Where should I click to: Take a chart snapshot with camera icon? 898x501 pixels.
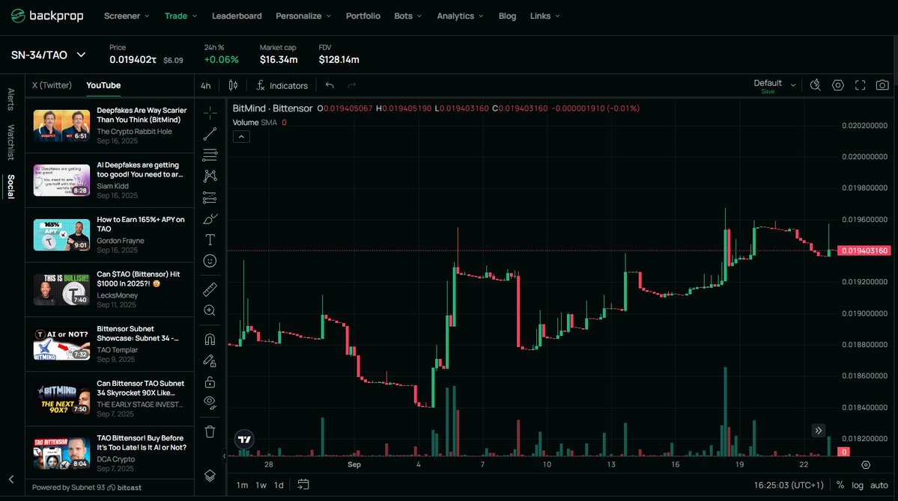[x=882, y=85]
